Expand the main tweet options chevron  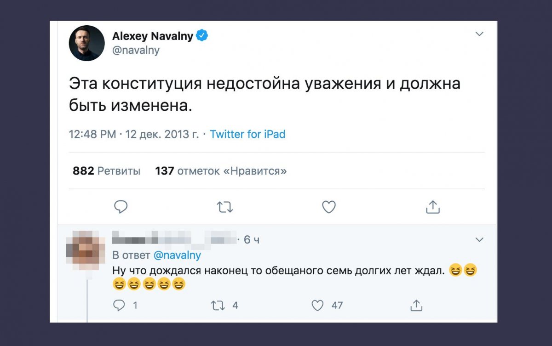[479, 34]
